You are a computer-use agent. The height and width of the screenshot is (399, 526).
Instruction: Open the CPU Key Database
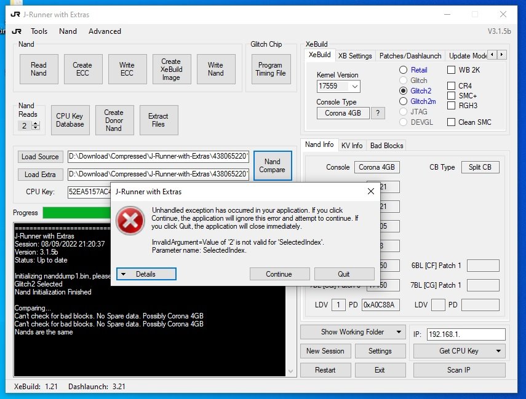[x=70, y=120]
